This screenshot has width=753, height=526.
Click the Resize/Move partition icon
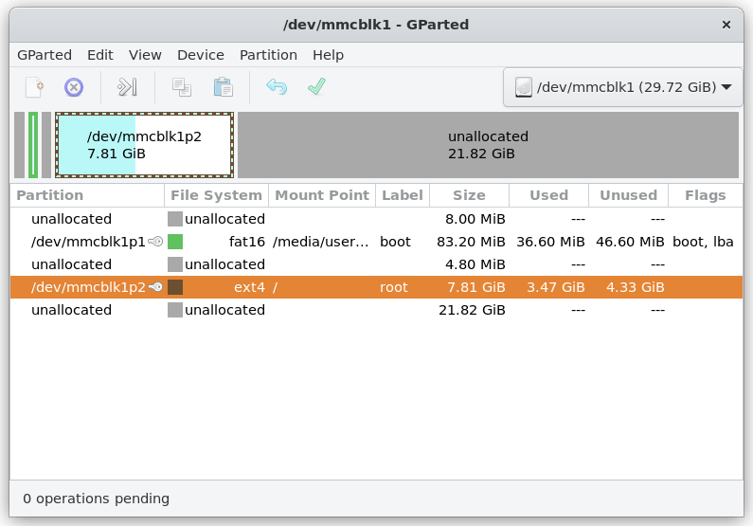click(127, 88)
